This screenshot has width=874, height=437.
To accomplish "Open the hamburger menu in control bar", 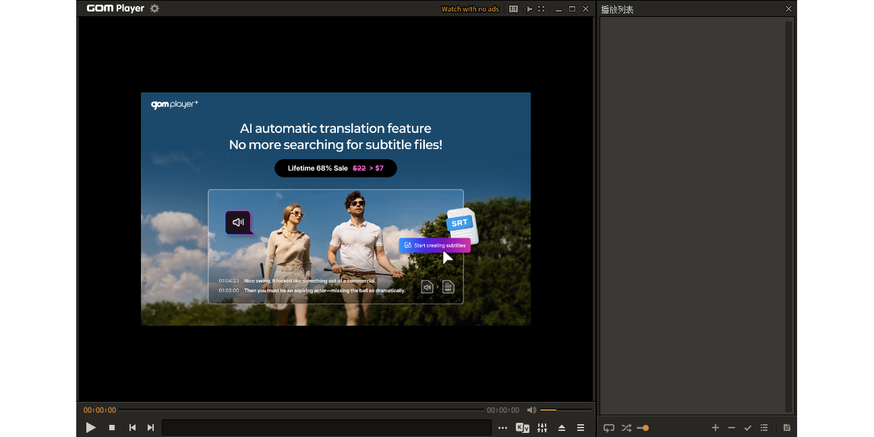I will tap(580, 428).
